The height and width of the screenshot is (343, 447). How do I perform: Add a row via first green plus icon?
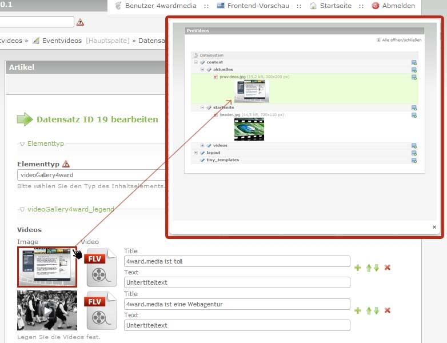click(x=358, y=268)
